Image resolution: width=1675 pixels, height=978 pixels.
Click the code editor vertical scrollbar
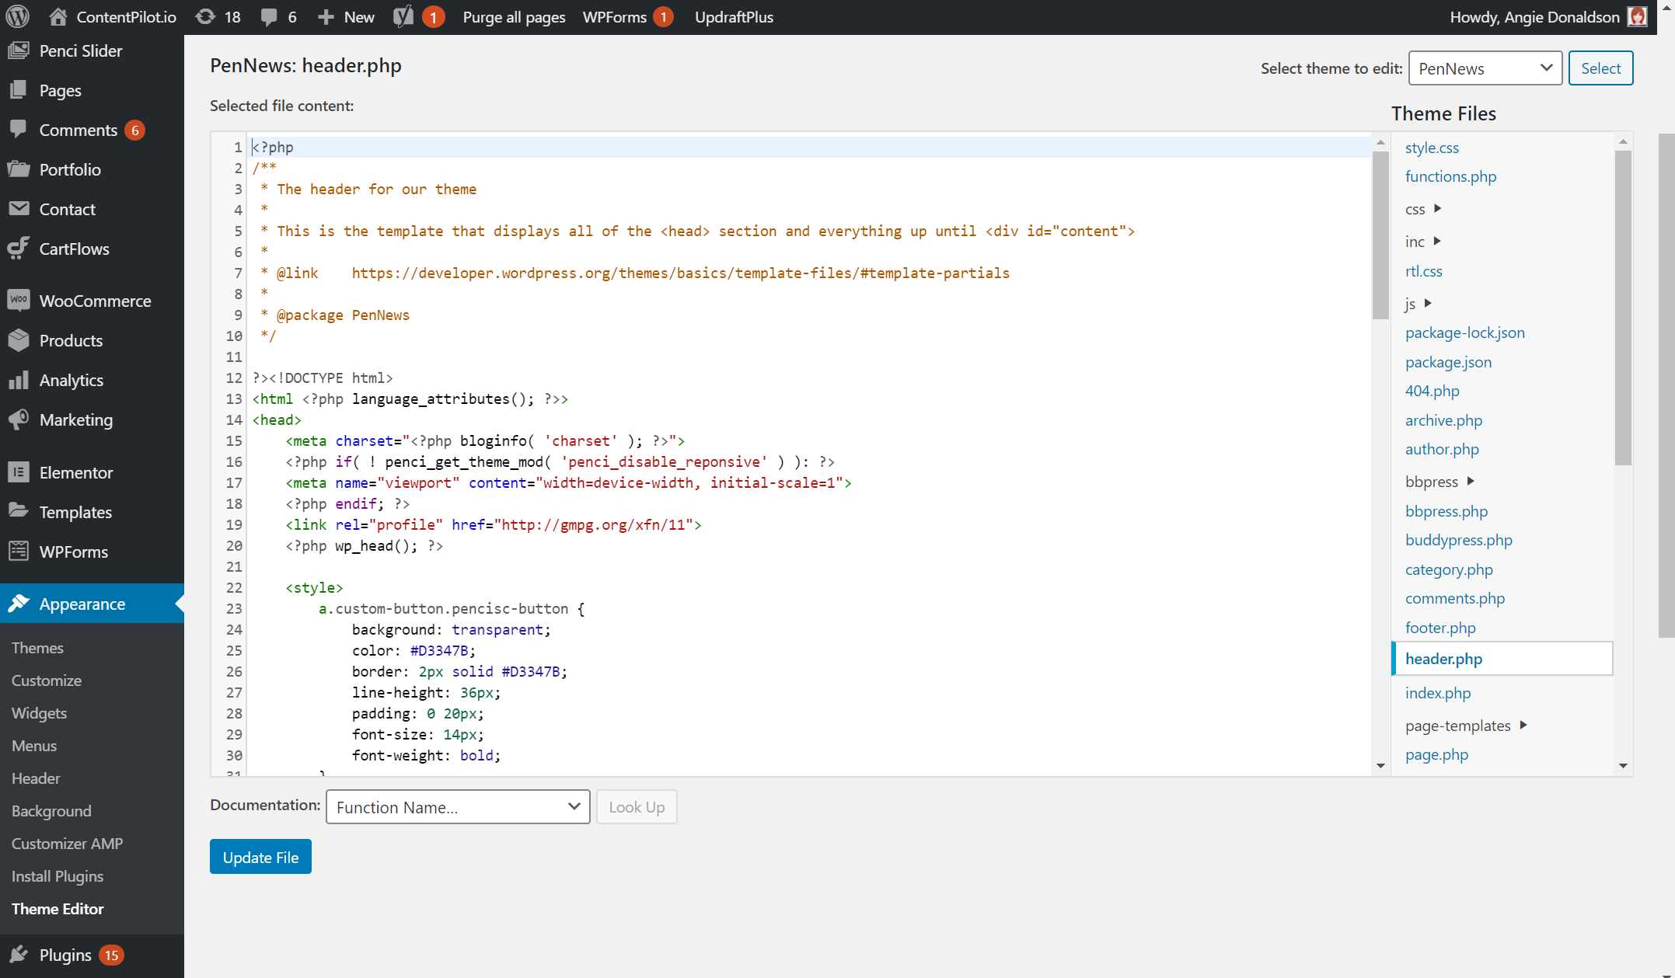(1380, 233)
